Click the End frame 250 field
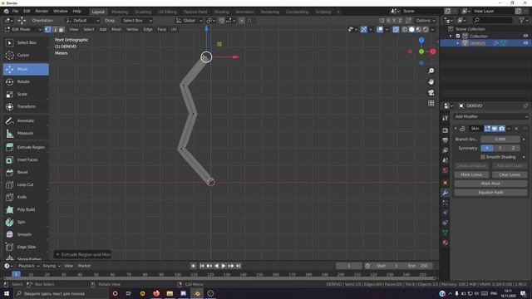This screenshot has width=532, height=299. (x=417, y=266)
